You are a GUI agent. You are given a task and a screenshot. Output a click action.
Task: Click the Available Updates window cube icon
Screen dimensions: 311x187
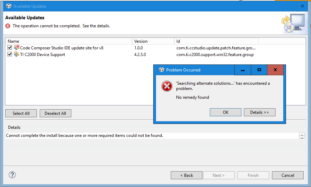point(8,6)
